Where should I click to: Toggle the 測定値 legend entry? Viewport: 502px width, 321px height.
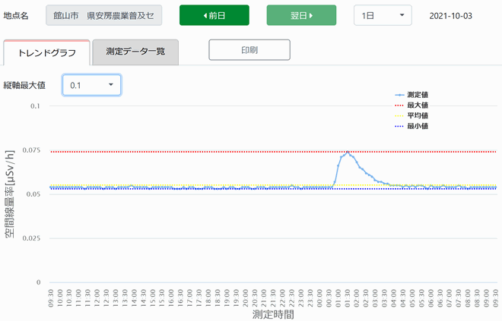coord(411,95)
